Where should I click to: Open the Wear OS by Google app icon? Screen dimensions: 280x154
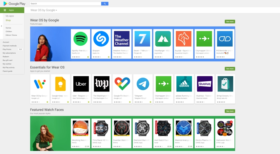point(40,84)
